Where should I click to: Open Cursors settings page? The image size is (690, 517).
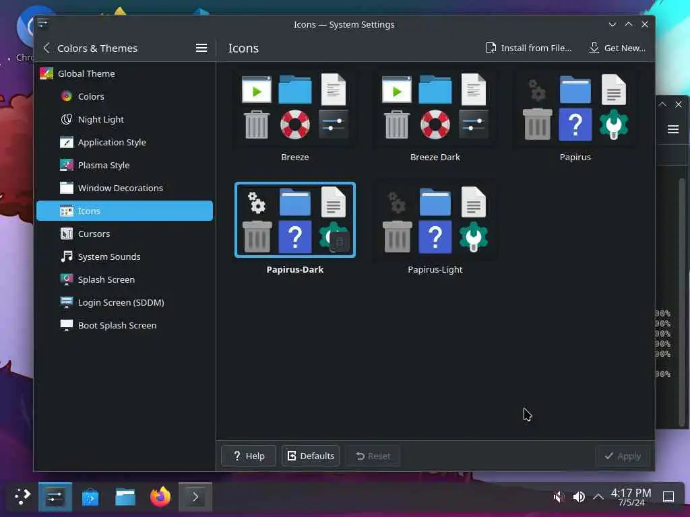tap(125, 234)
